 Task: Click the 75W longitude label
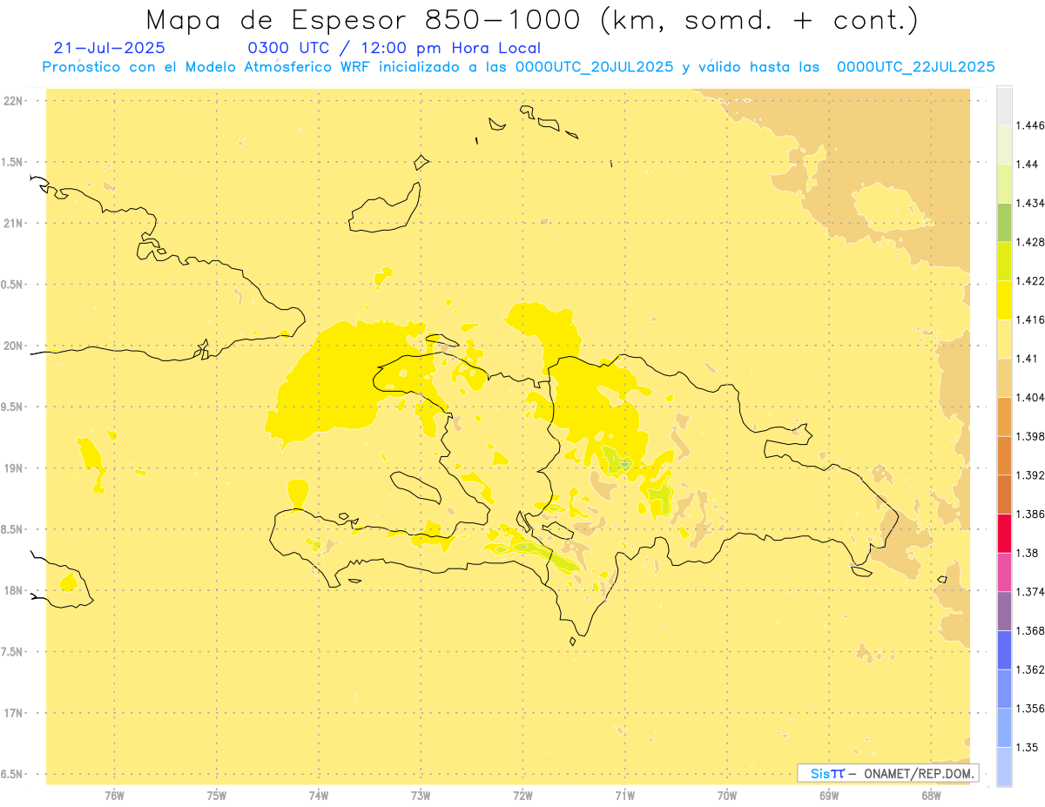pyautogui.click(x=217, y=795)
